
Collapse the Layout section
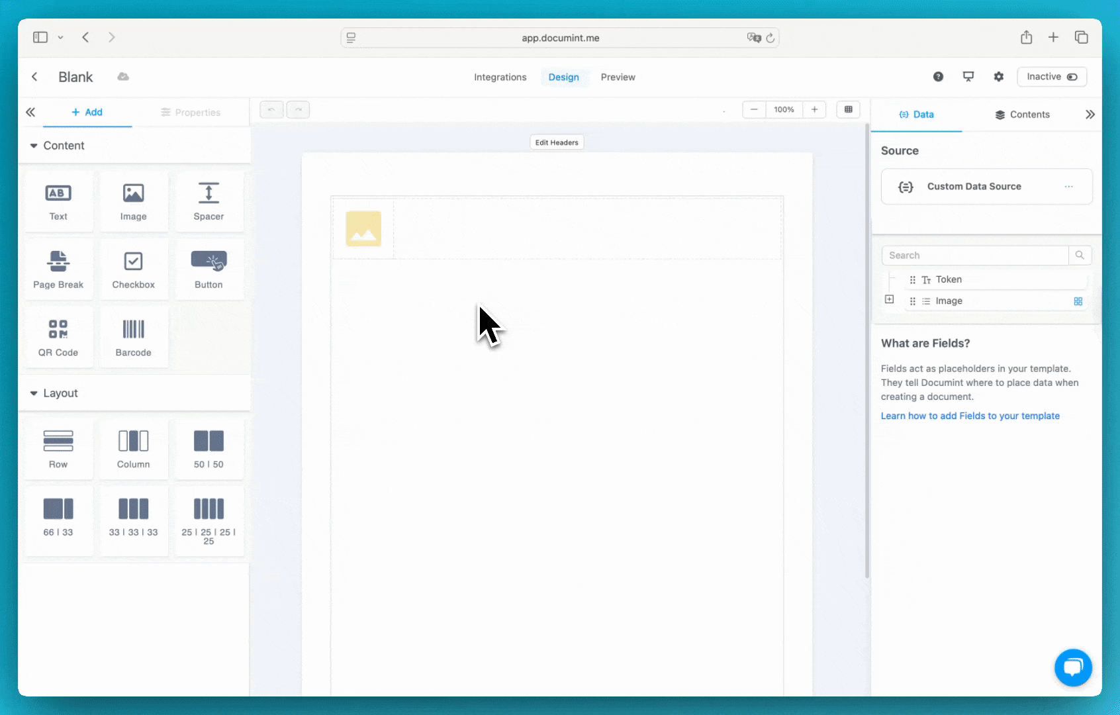tap(34, 393)
